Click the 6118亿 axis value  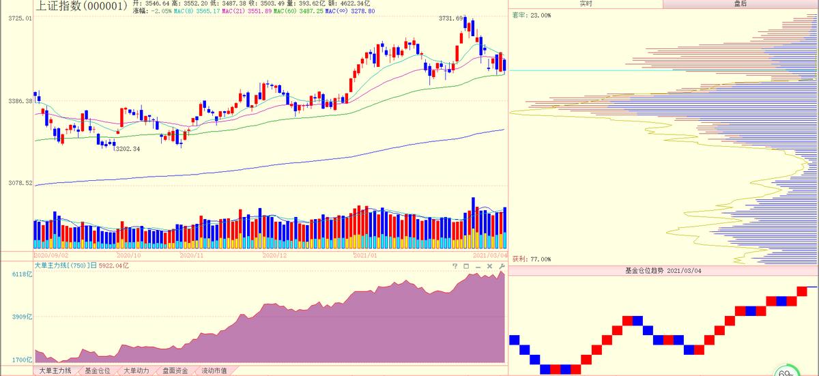21,274
